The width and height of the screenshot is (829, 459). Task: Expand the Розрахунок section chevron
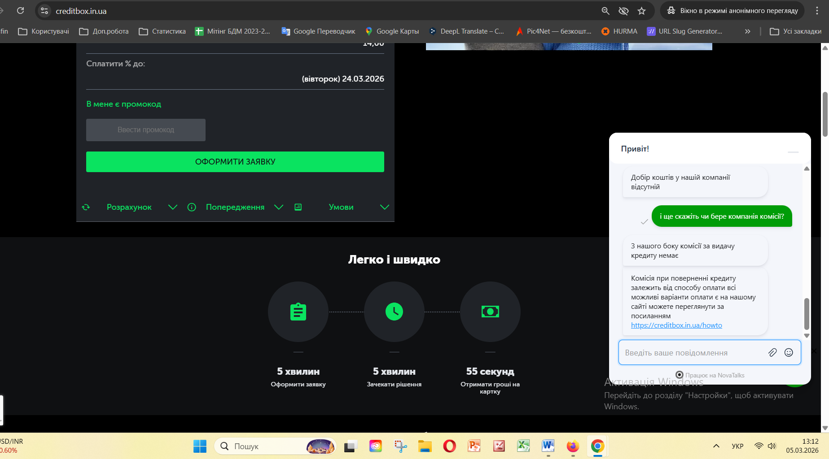tap(173, 207)
